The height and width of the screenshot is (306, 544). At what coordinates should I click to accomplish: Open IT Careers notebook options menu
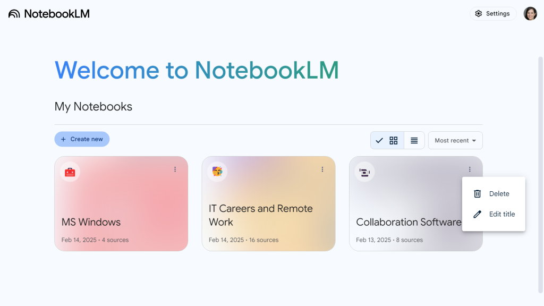pos(322,169)
